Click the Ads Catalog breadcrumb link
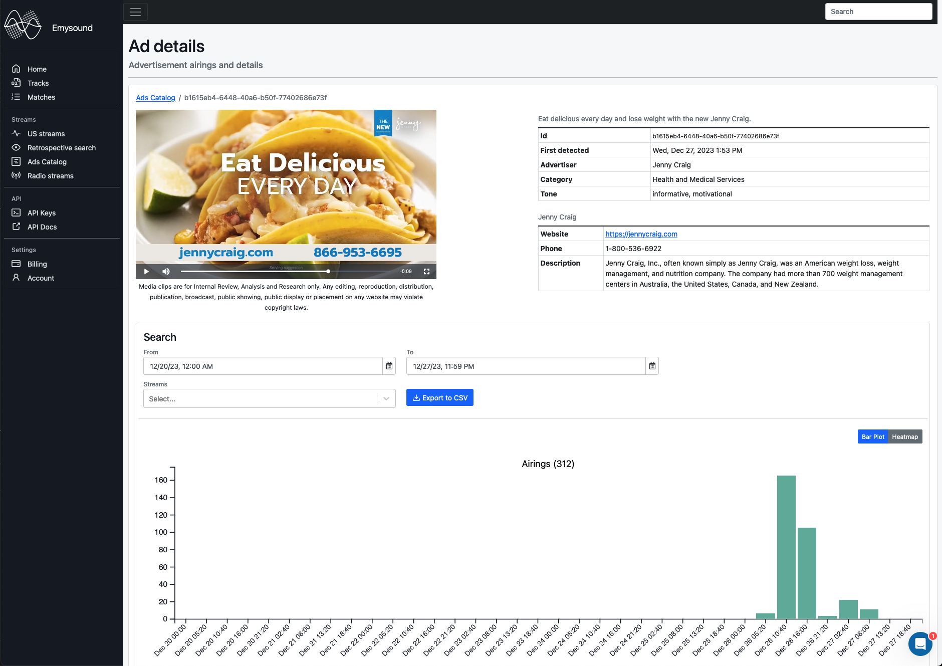The height and width of the screenshot is (666, 942). pyautogui.click(x=155, y=98)
